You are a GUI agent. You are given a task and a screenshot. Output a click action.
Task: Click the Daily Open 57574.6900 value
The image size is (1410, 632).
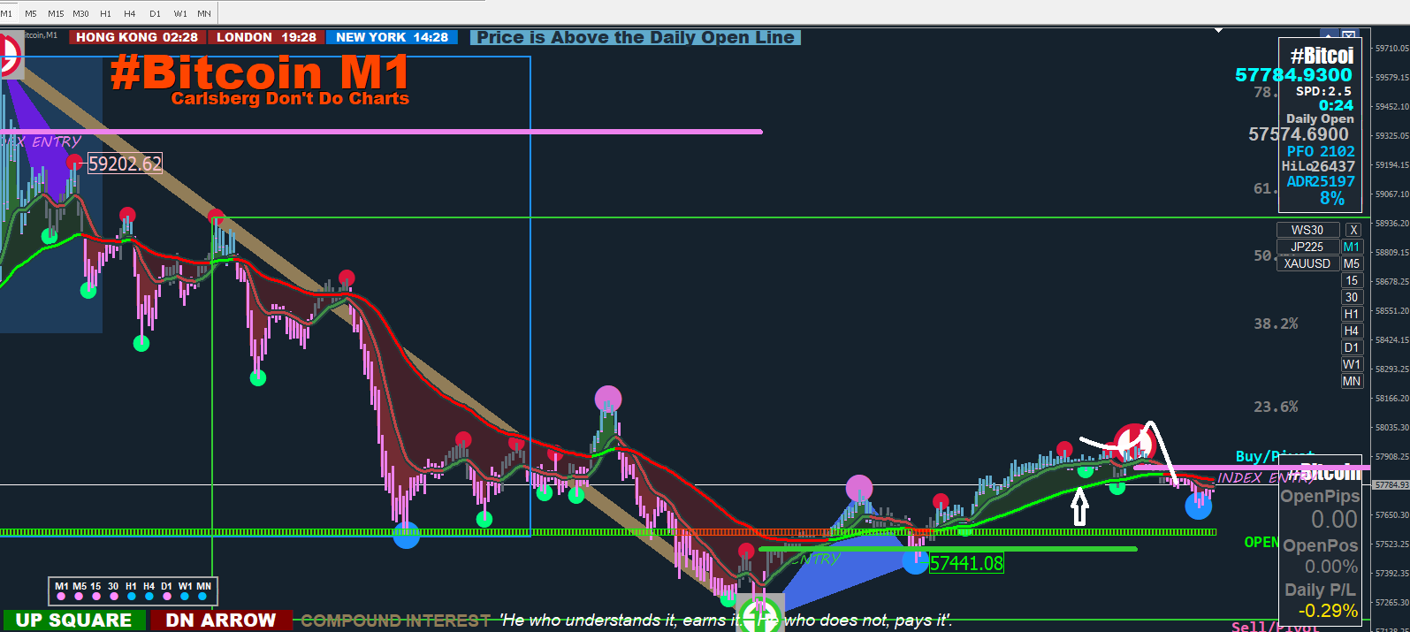click(x=1299, y=134)
